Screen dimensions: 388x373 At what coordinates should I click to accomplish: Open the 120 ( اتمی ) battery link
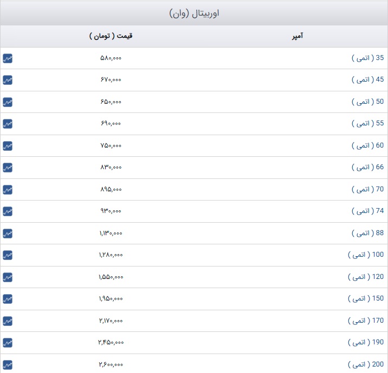pos(366,277)
